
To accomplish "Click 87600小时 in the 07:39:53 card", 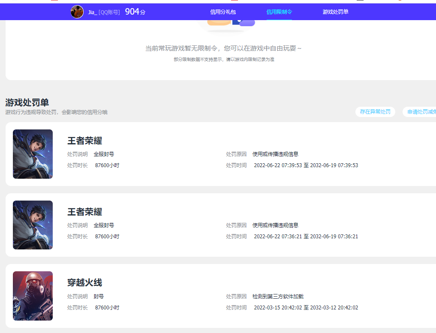I will (x=107, y=165).
